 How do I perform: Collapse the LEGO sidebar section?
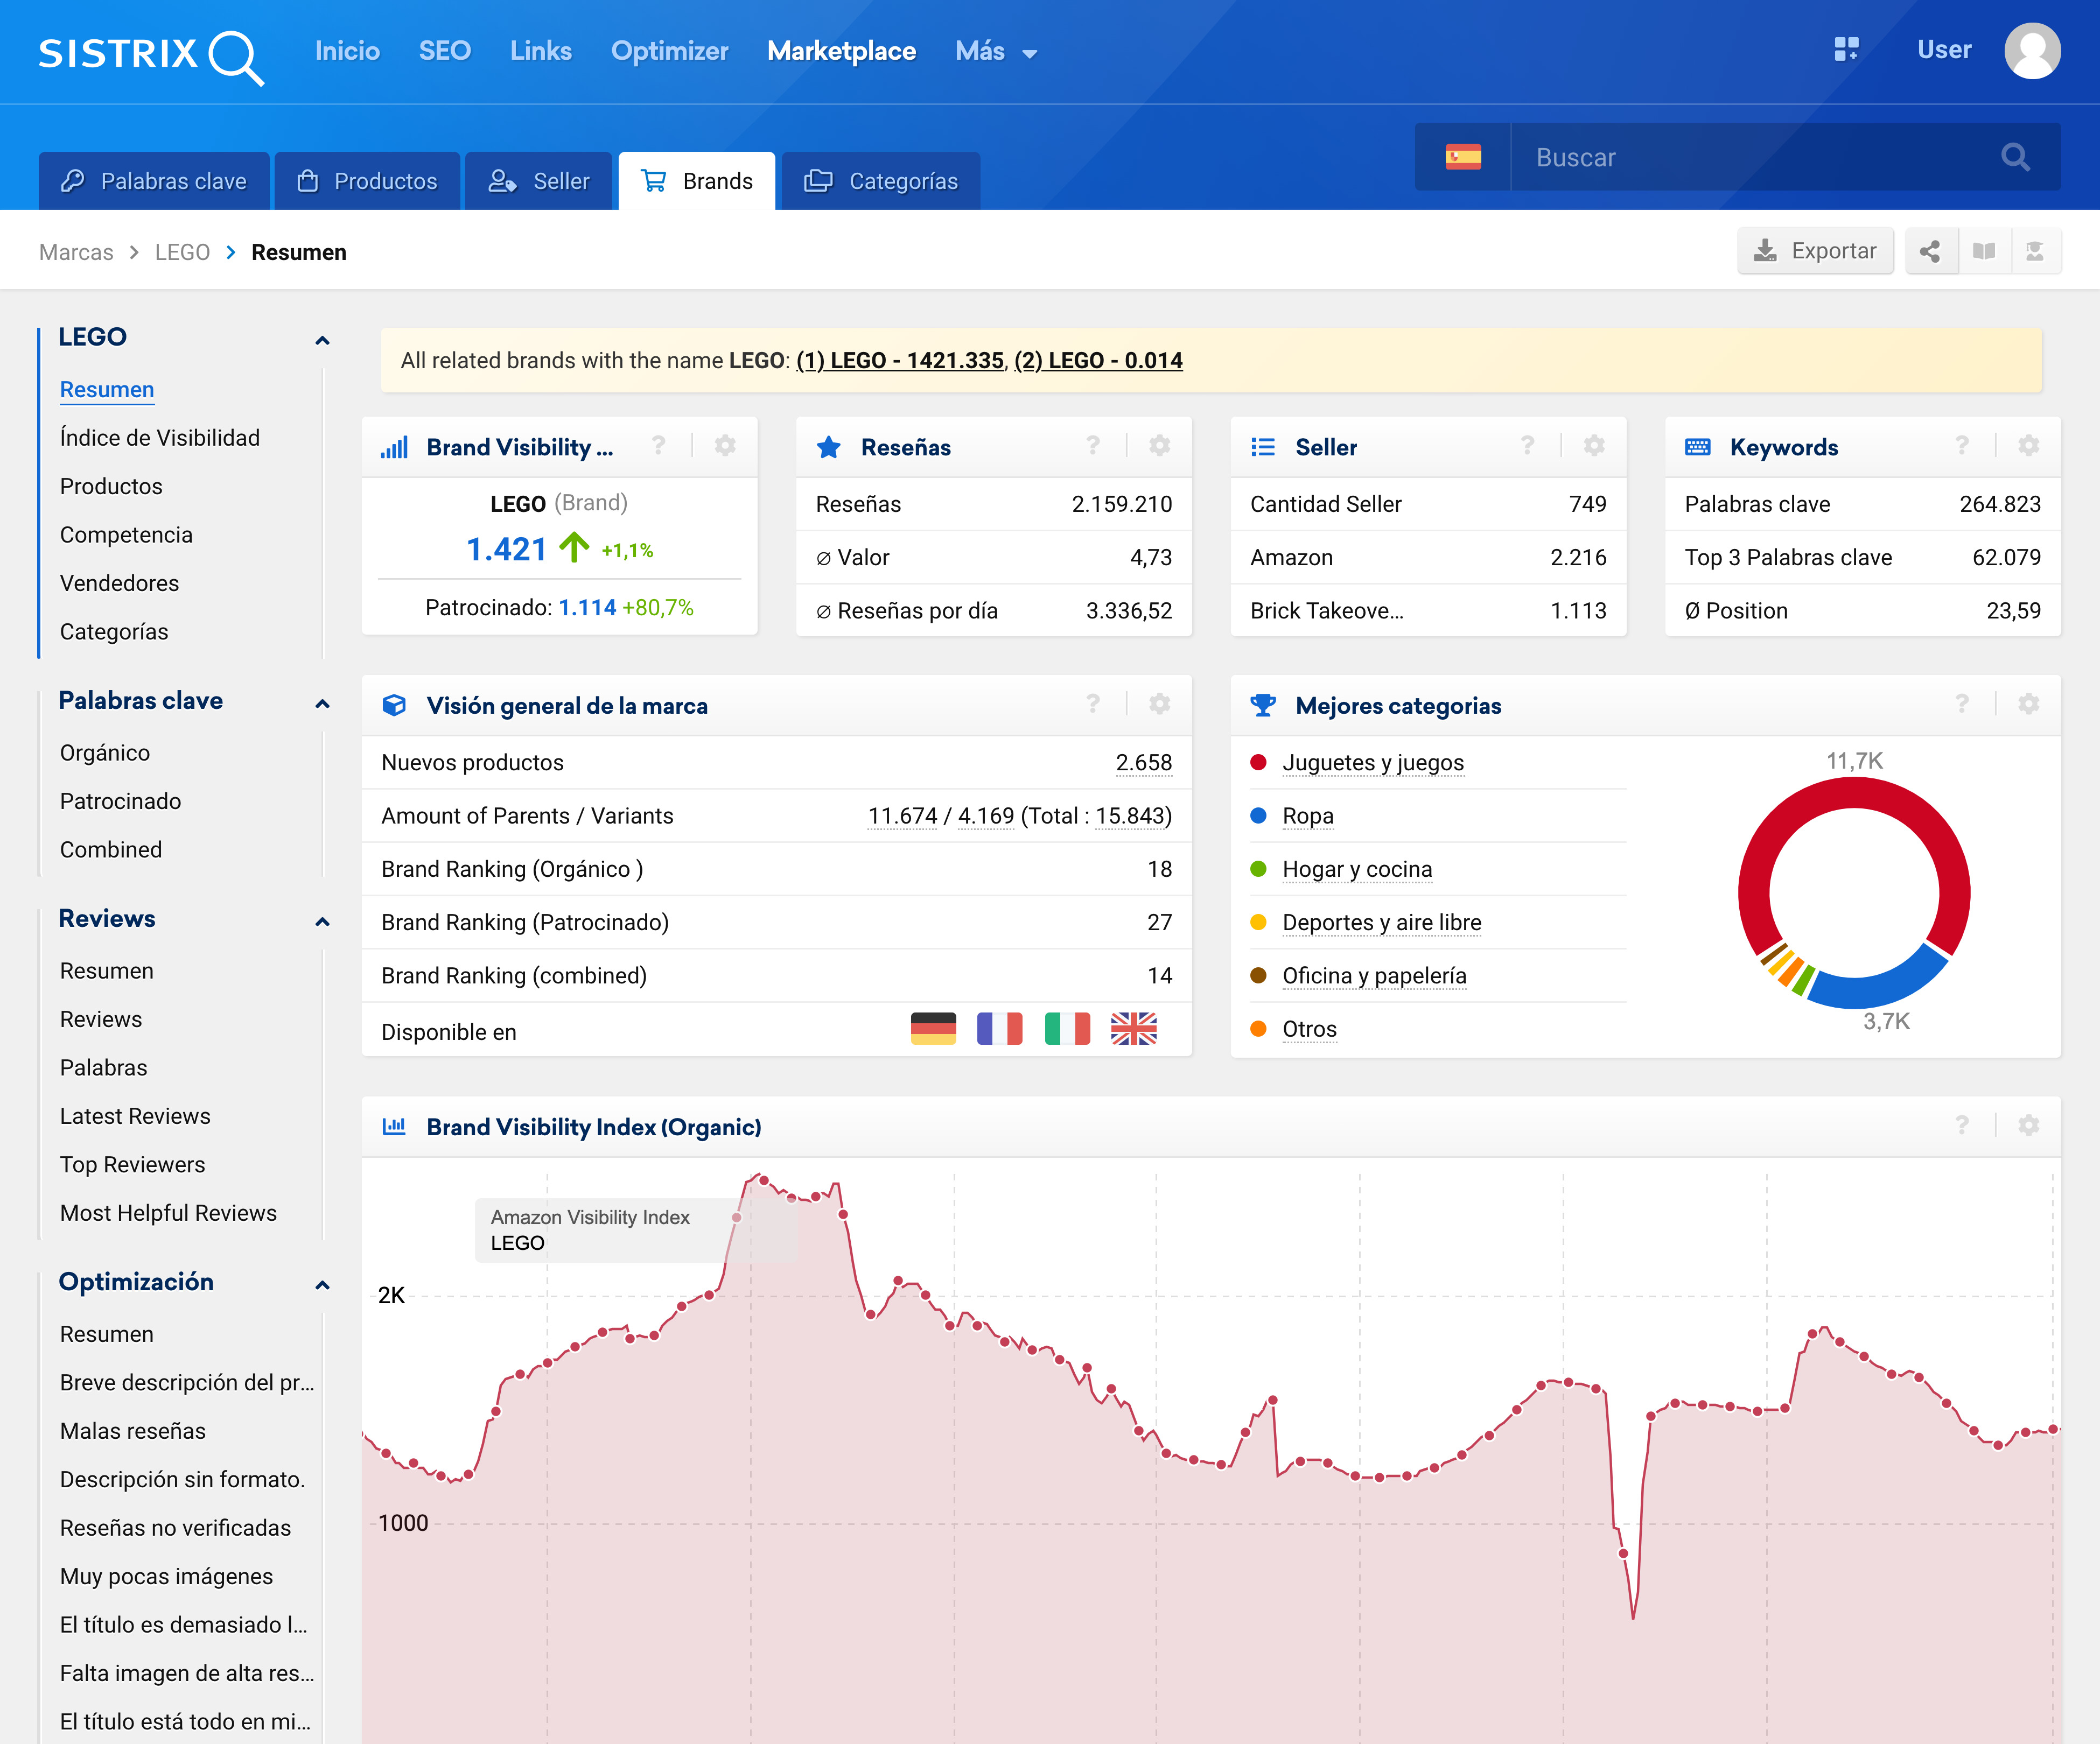point(322,340)
